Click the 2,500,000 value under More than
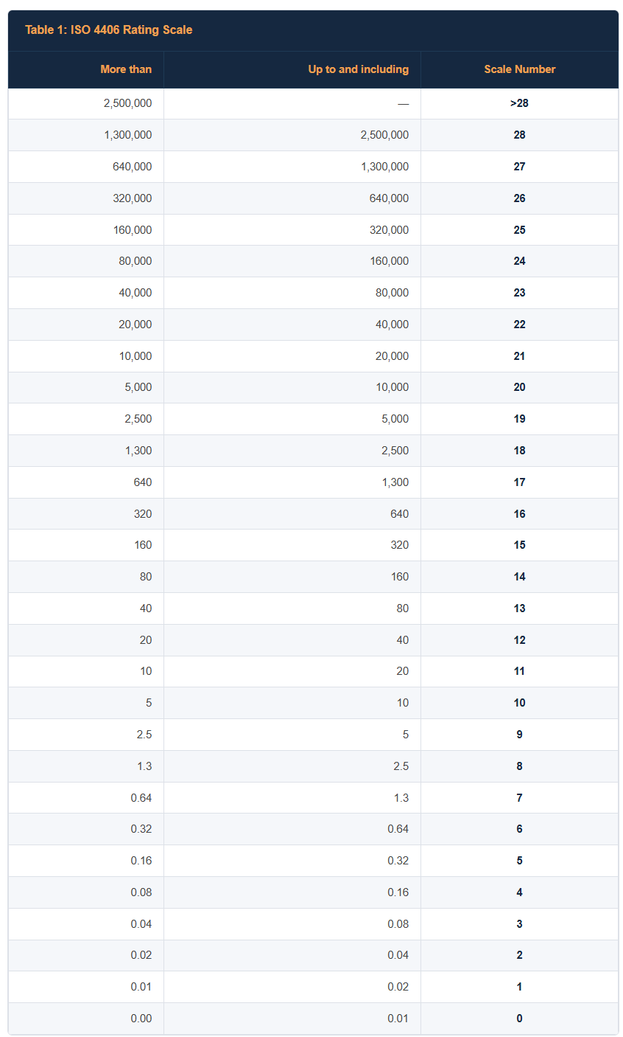Viewport: 623px width, 1037px height. pyautogui.click(x=128, y=103)
